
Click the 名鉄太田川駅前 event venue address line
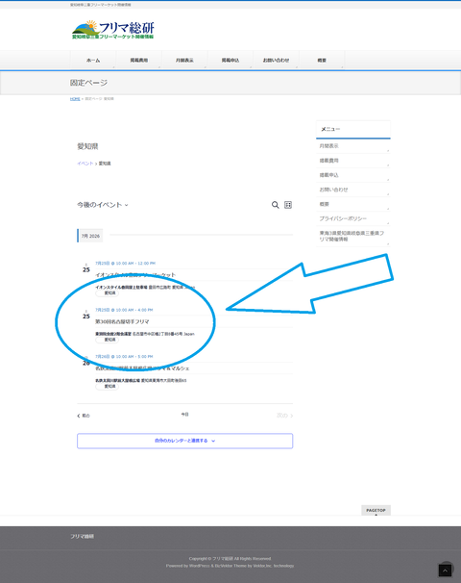(x=141, y=381)
